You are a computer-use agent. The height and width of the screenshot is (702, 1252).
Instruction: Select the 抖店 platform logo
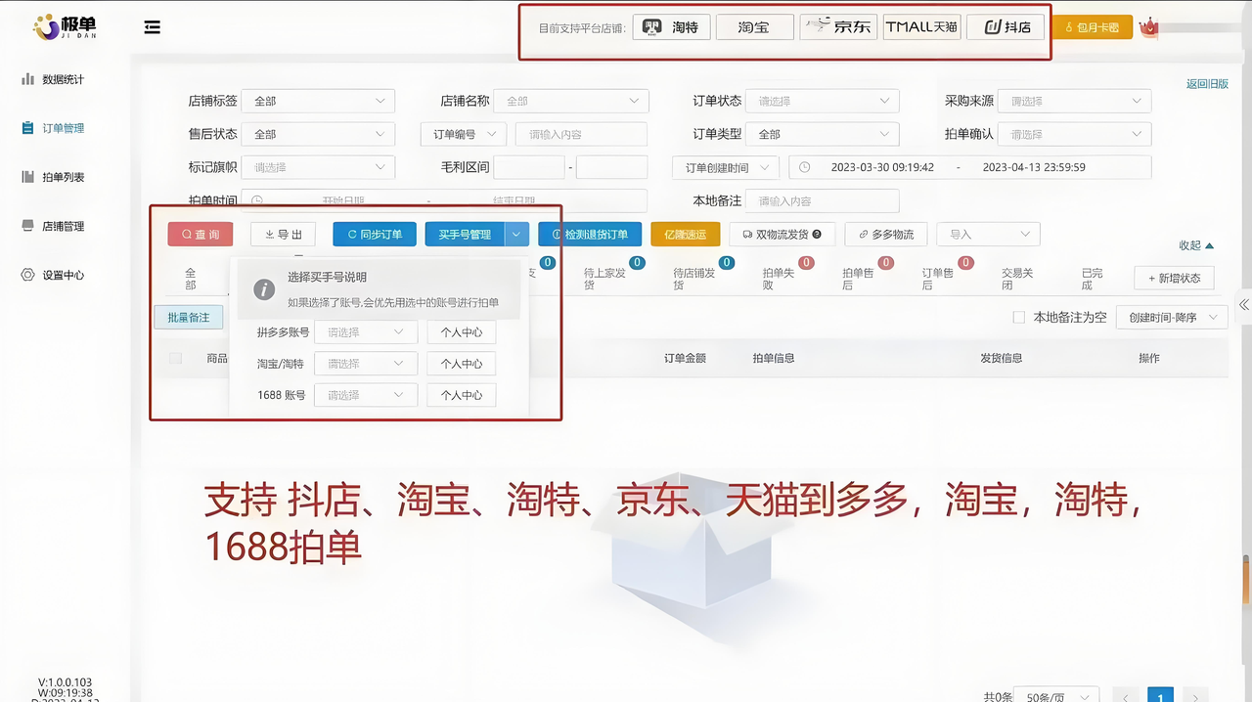pyautogui.click(x=1006, y=27)
